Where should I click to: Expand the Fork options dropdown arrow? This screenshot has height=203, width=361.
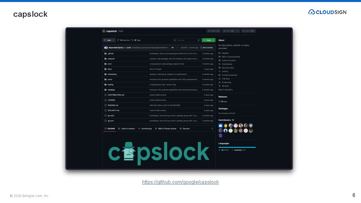pyautogui.click(x=238, y=31)
